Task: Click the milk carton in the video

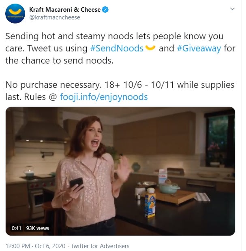Action: (163, 177)
